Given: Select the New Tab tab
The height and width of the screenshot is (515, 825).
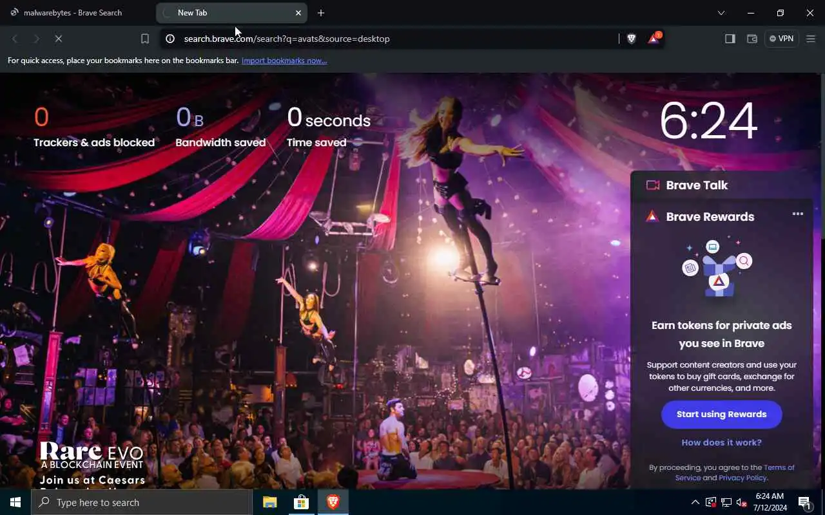Looking at the screenshot, I should (231, 13).
